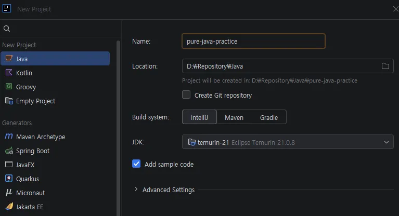The height and width of the screenshot is (216, 399).
Task: Close the New Project dialog
Action: click(395, 9)
